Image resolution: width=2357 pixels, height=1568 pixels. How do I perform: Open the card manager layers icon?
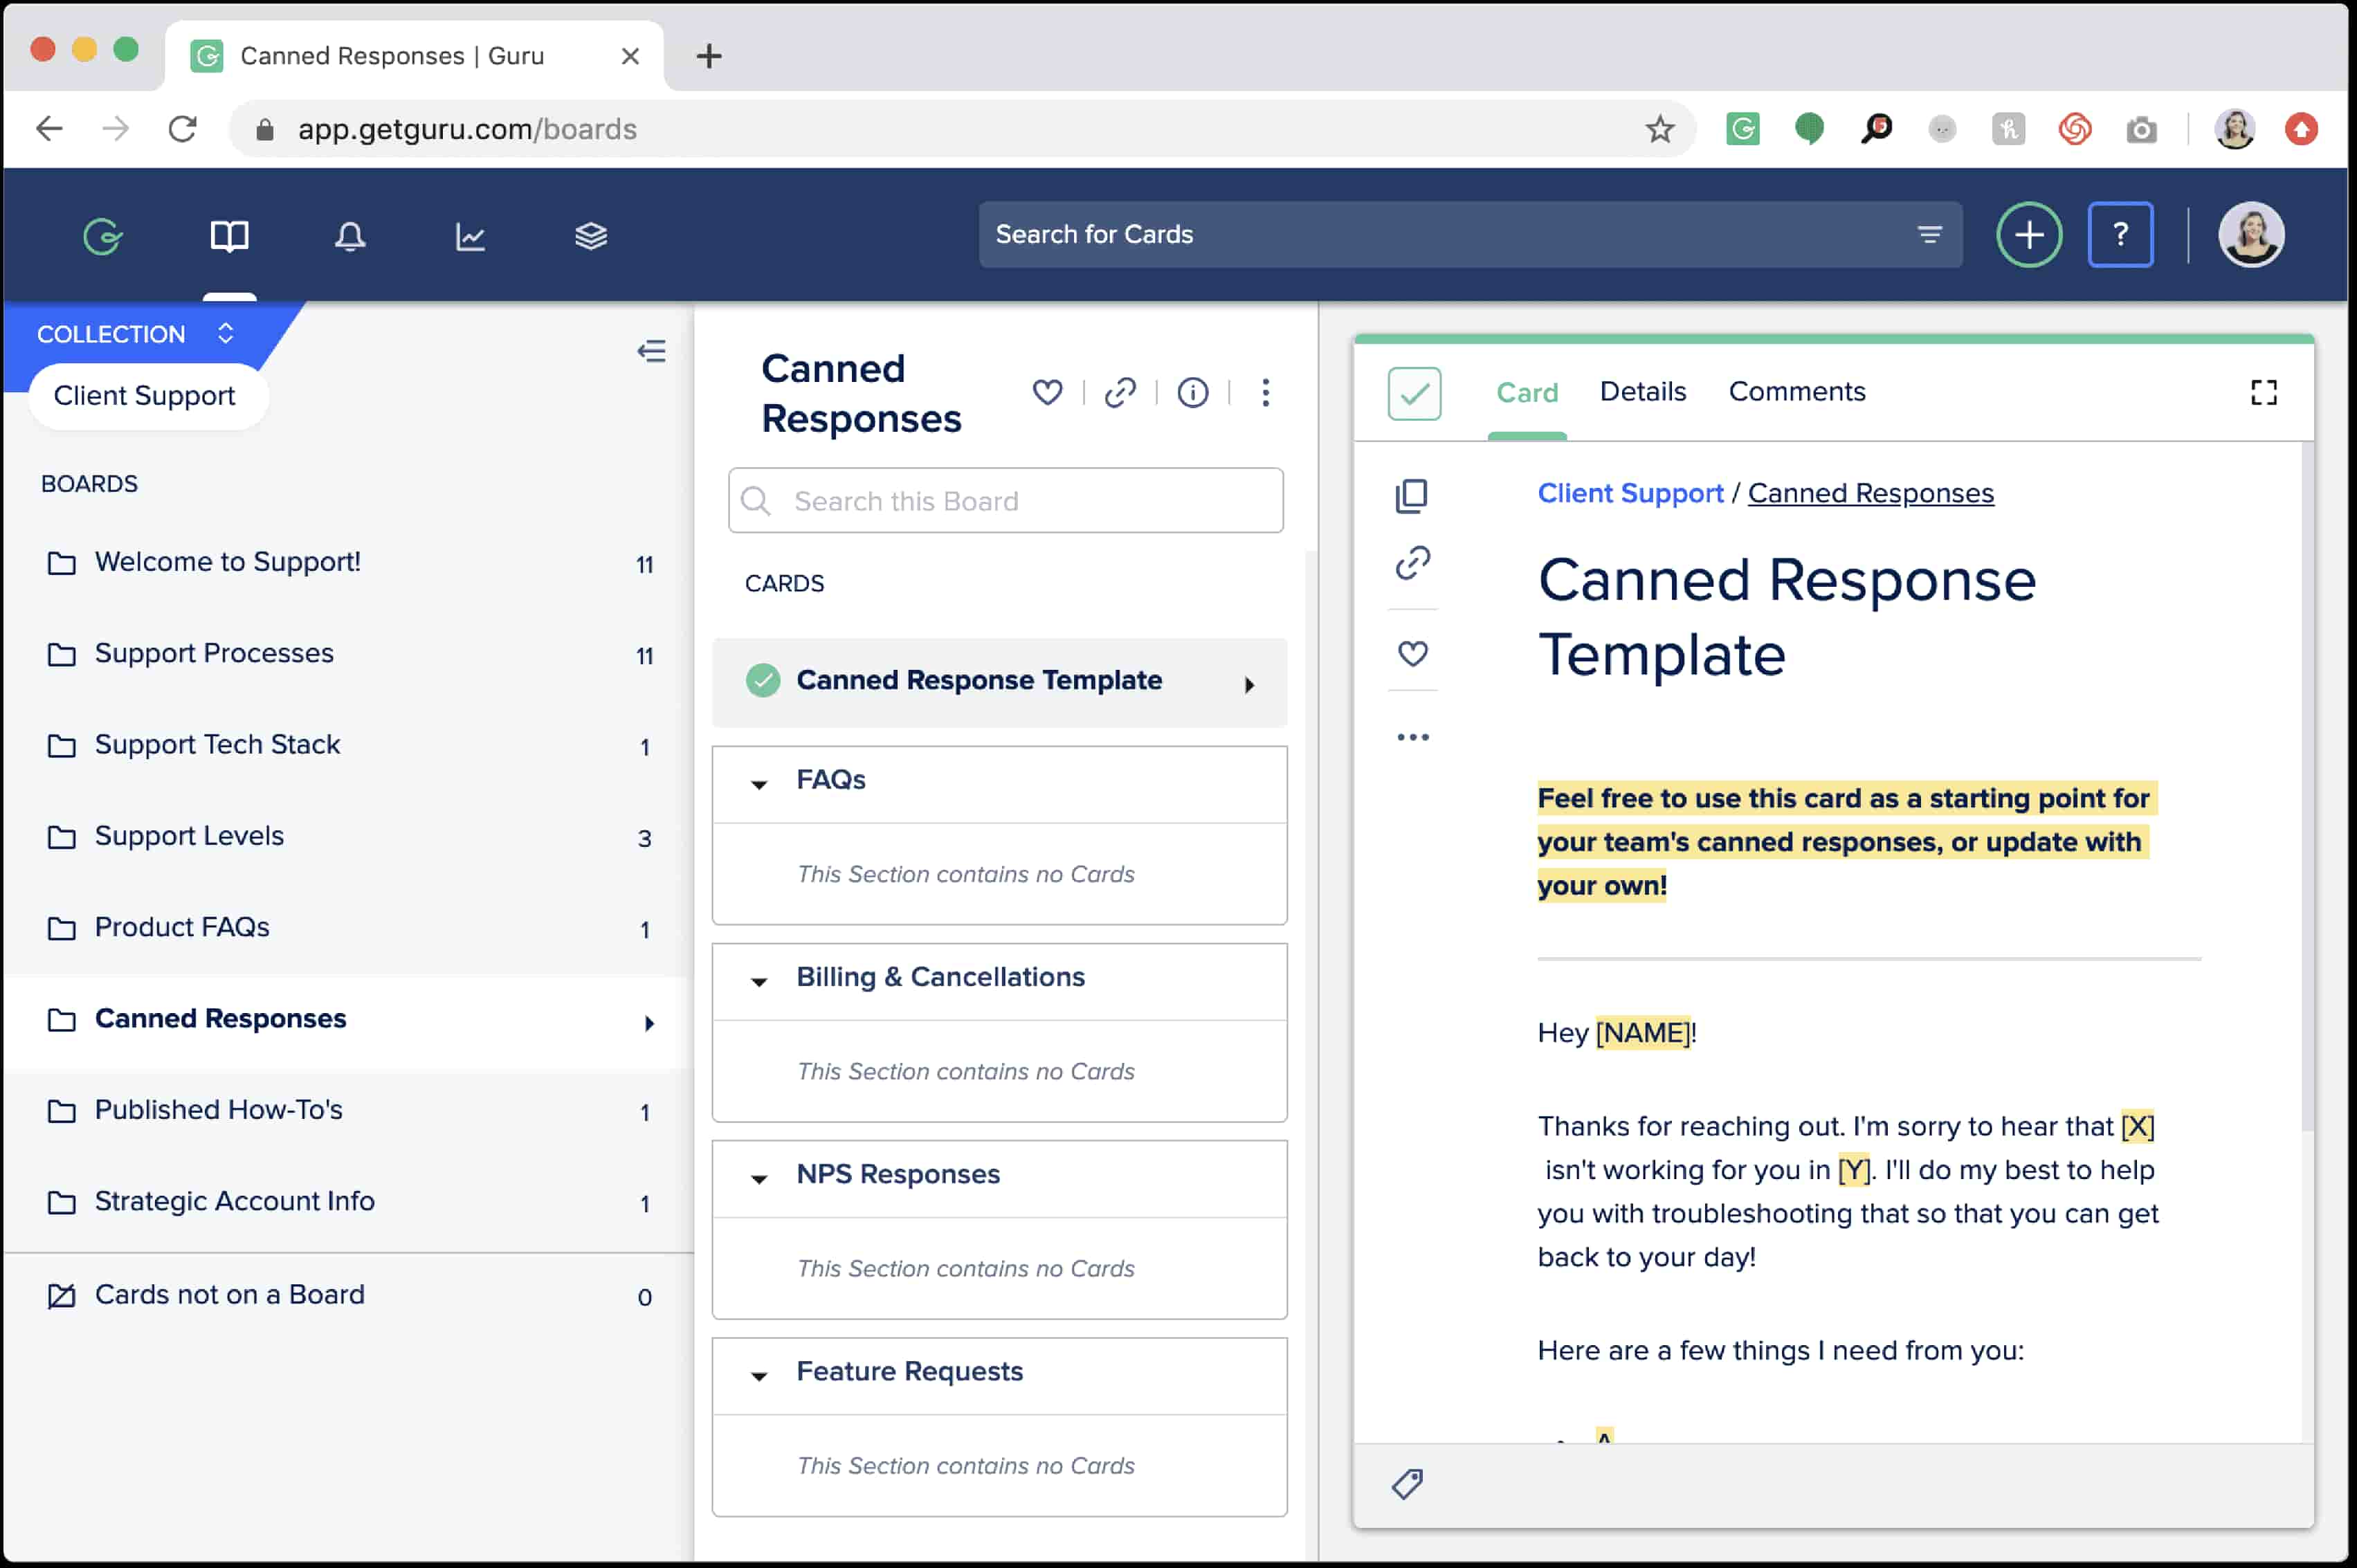pyautogui.click(x=591, y=237)
